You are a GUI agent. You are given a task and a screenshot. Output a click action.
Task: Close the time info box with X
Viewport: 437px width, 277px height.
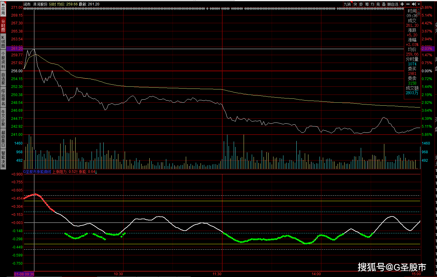pos(419,9)
